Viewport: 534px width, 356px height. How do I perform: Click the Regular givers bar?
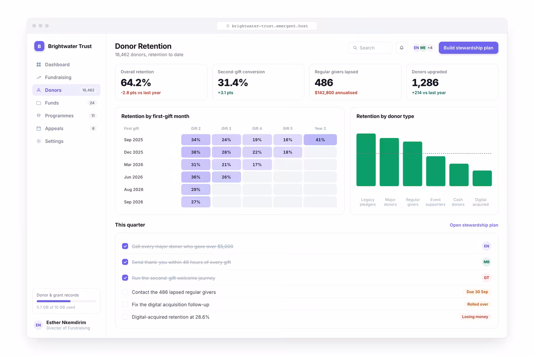click(x=413, y=164)
